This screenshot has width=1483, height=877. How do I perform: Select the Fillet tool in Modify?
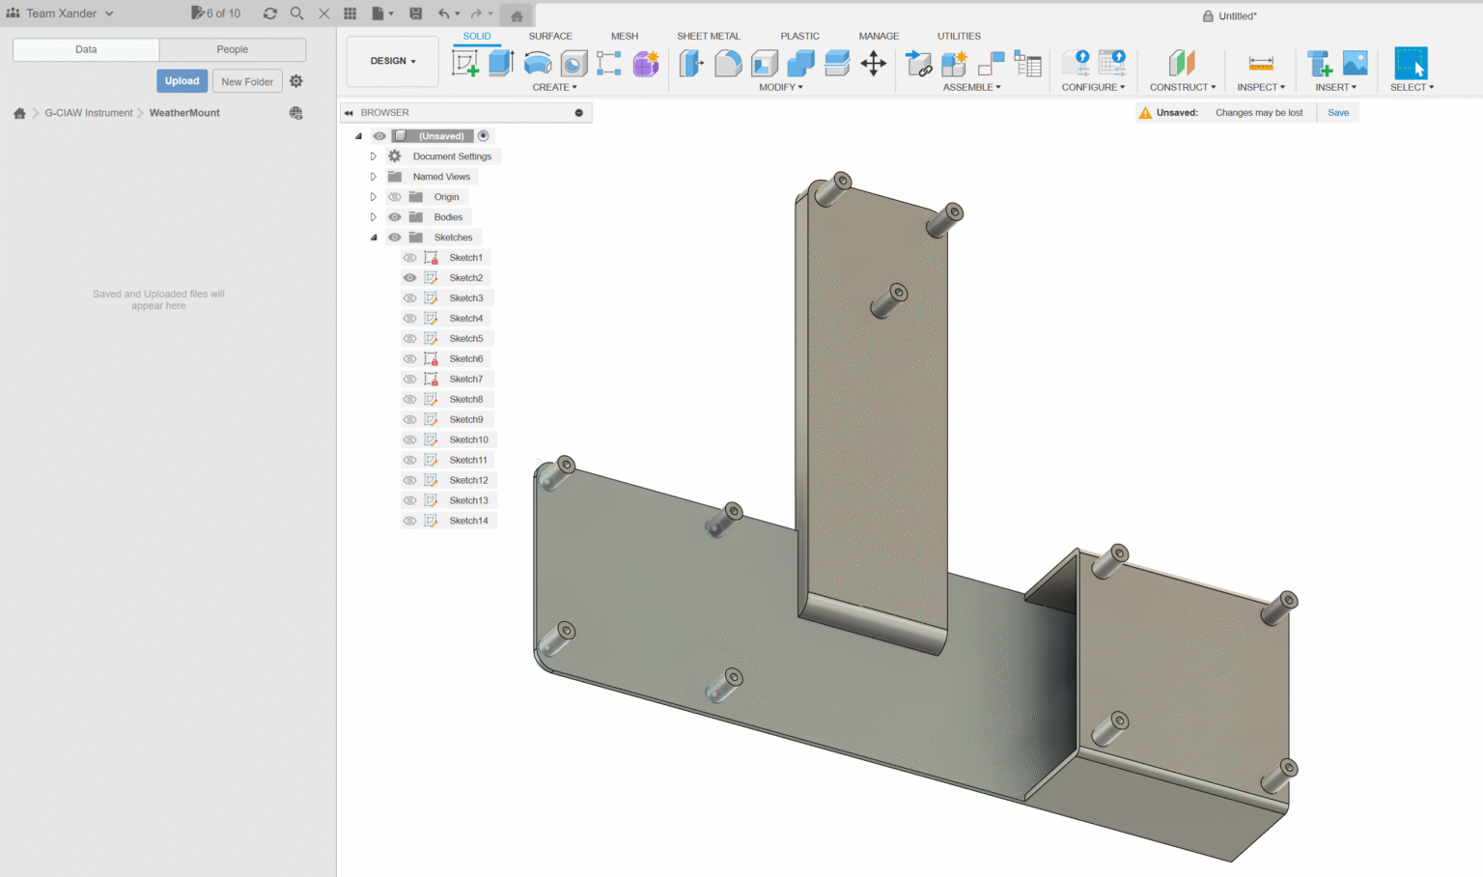[728, 64]
